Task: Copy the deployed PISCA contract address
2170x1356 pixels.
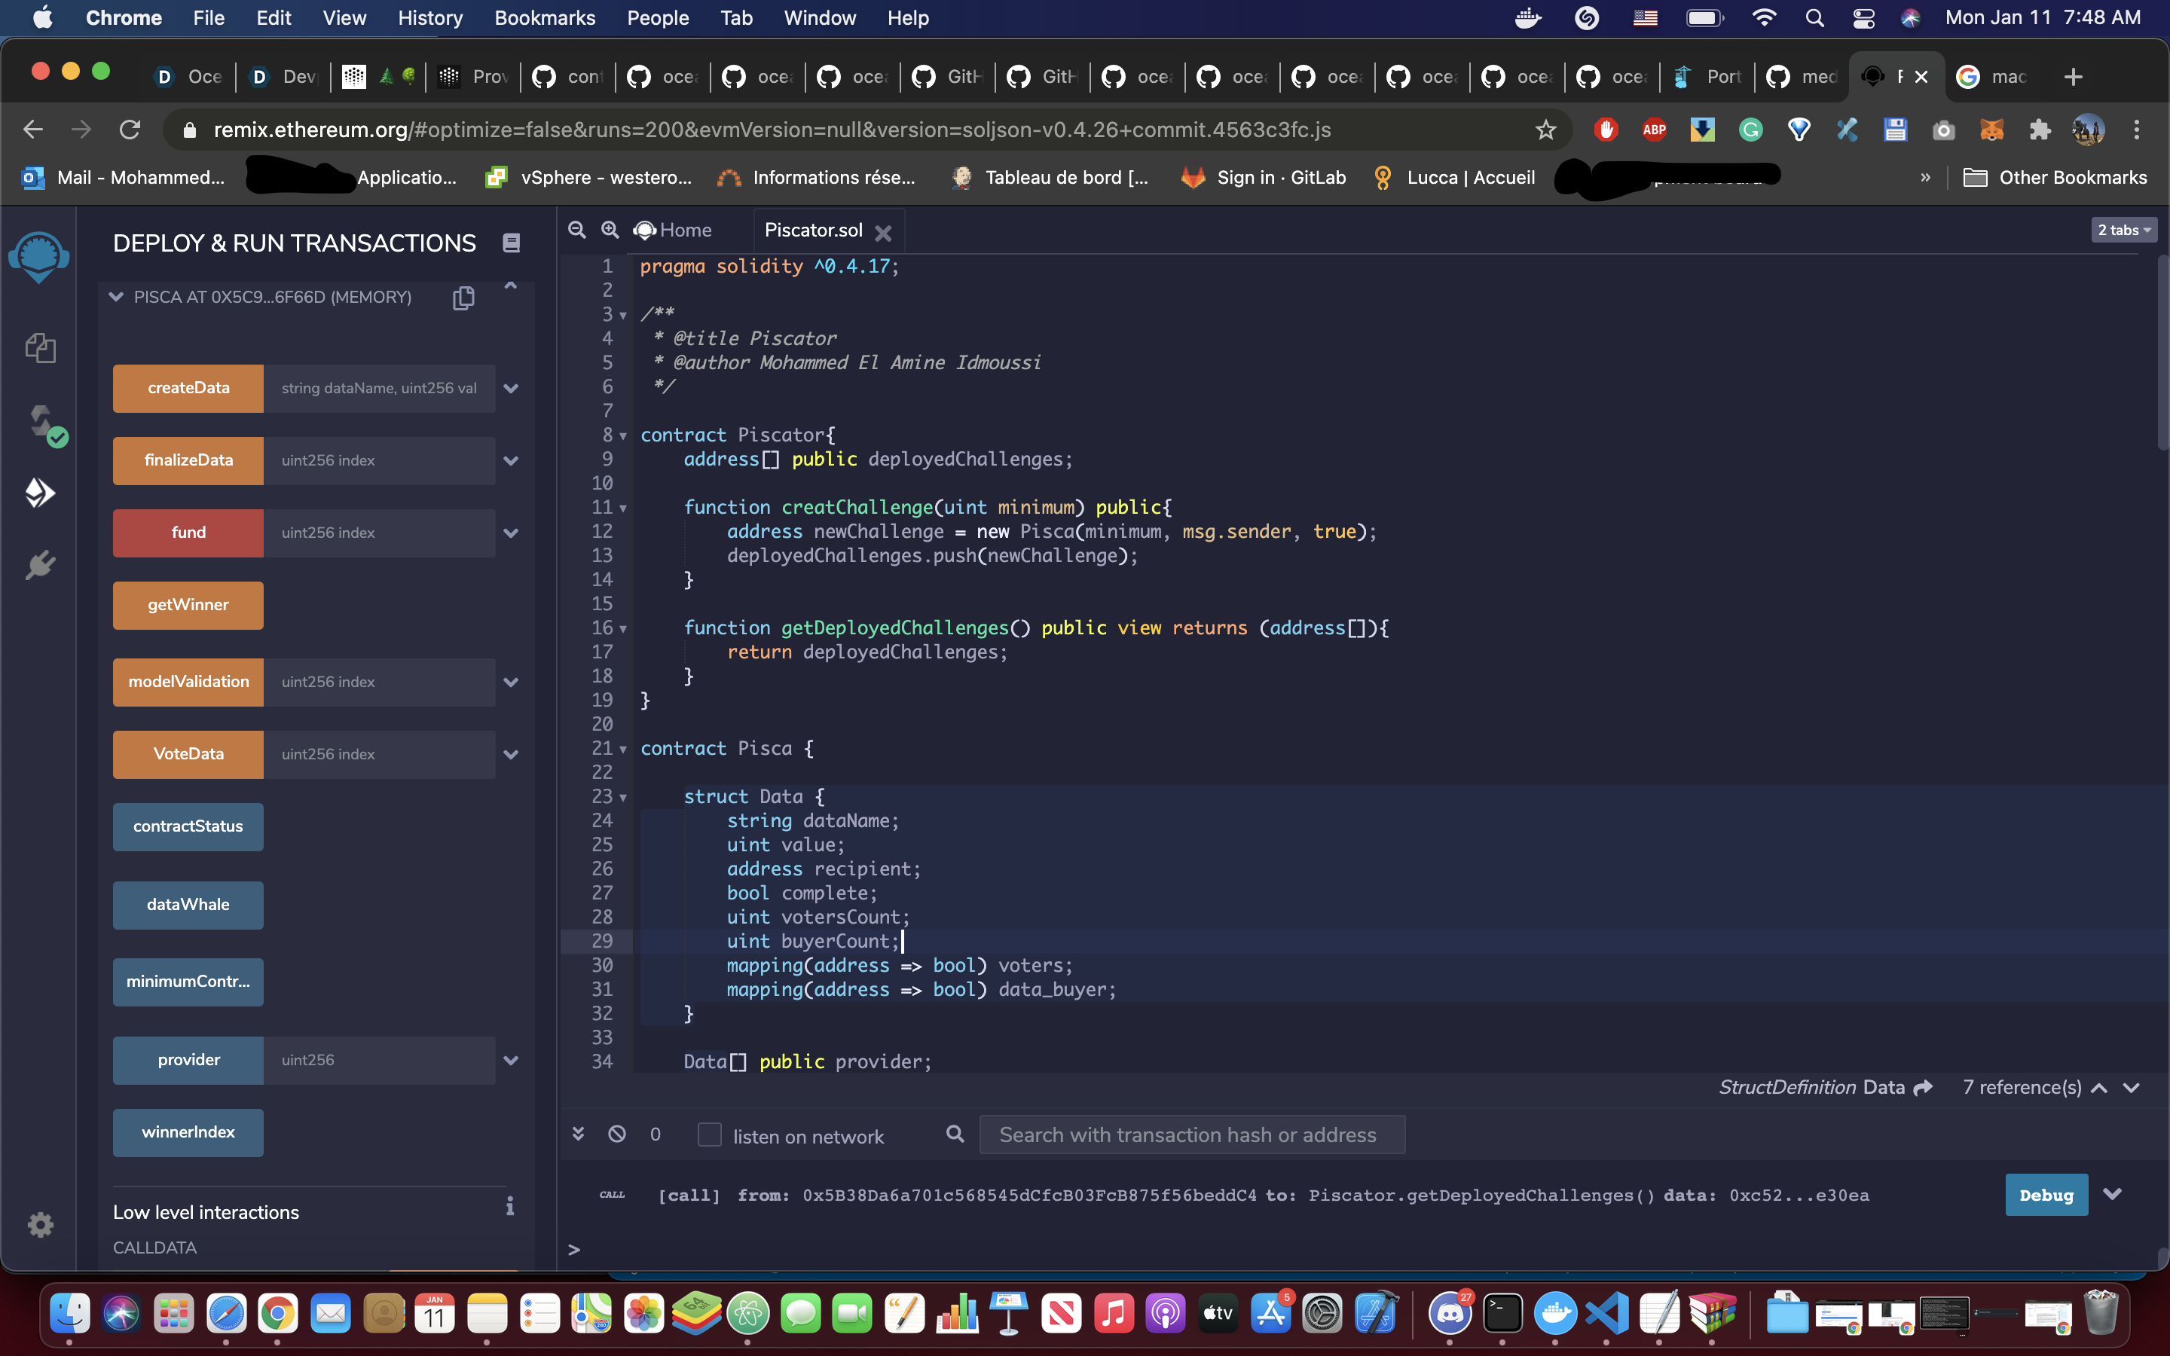Action: point(463,298)
